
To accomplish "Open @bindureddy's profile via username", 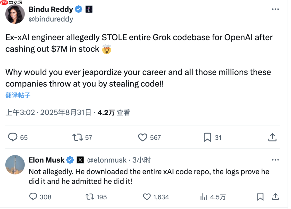I will coord(51,19).
